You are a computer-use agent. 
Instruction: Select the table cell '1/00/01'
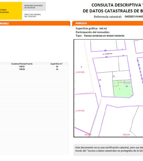point(22,67)
